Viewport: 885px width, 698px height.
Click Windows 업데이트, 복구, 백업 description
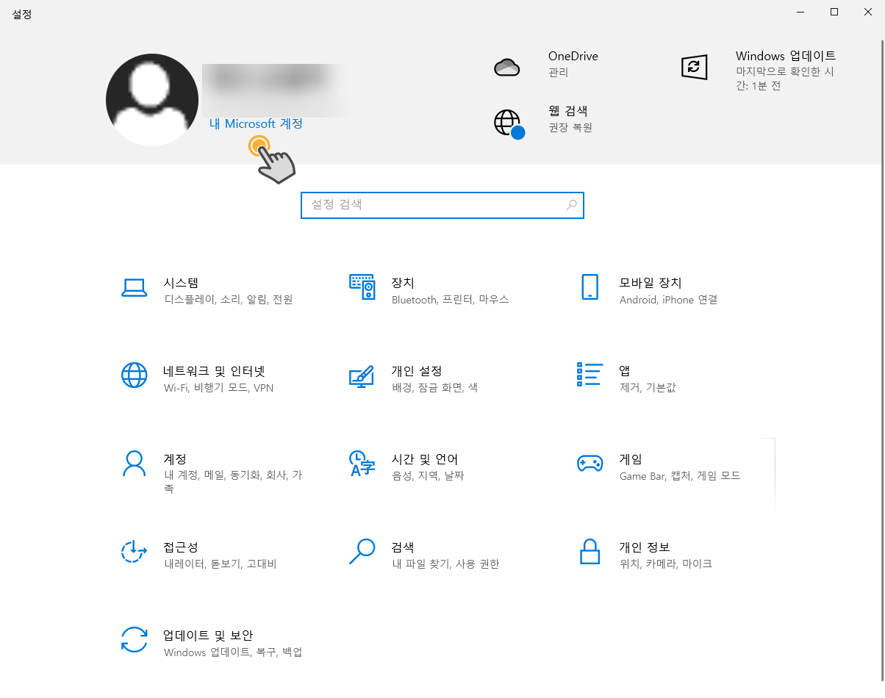233,652
